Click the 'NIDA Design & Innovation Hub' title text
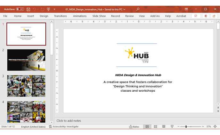The height and width of the screenshot is (135, 220). coord(138,75)
